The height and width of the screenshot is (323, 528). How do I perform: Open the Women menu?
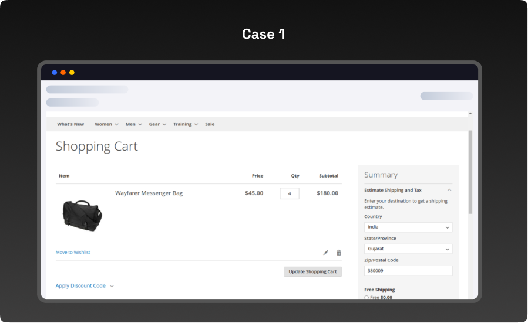(x=106, y=124)
